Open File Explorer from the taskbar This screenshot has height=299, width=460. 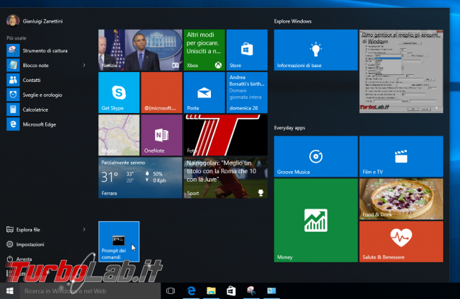click(x=211, y=291)
